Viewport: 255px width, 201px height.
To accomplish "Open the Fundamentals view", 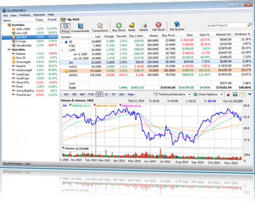I will click(x=80, y=28).
